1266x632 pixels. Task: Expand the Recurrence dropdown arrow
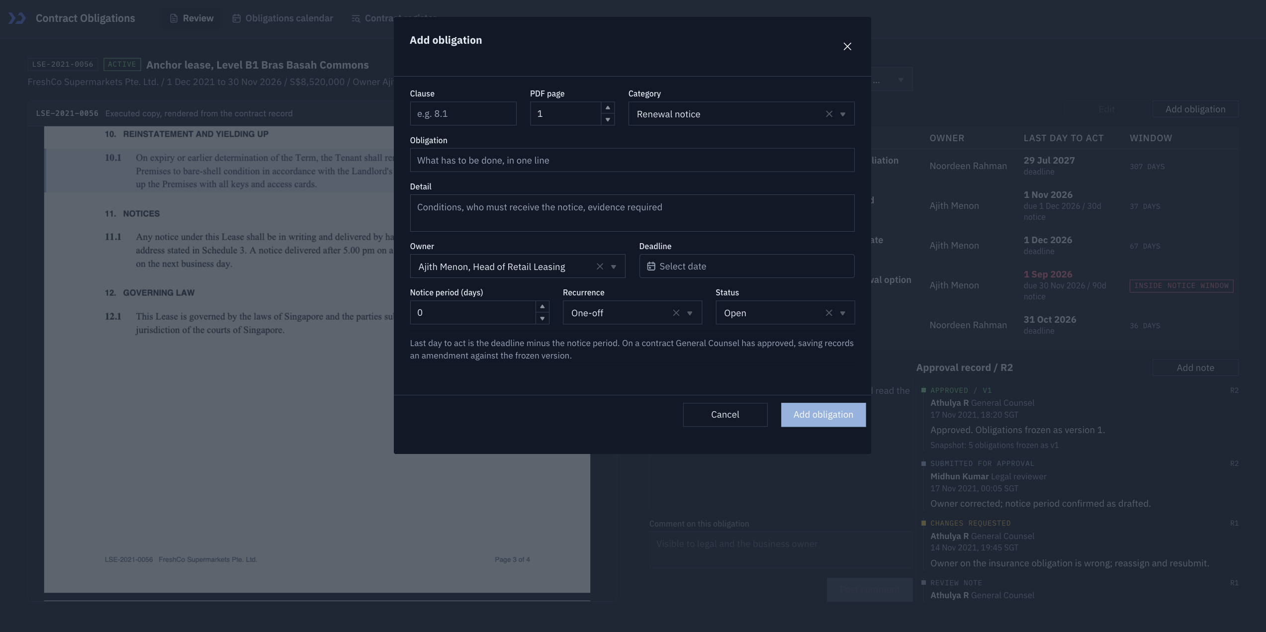690,313
